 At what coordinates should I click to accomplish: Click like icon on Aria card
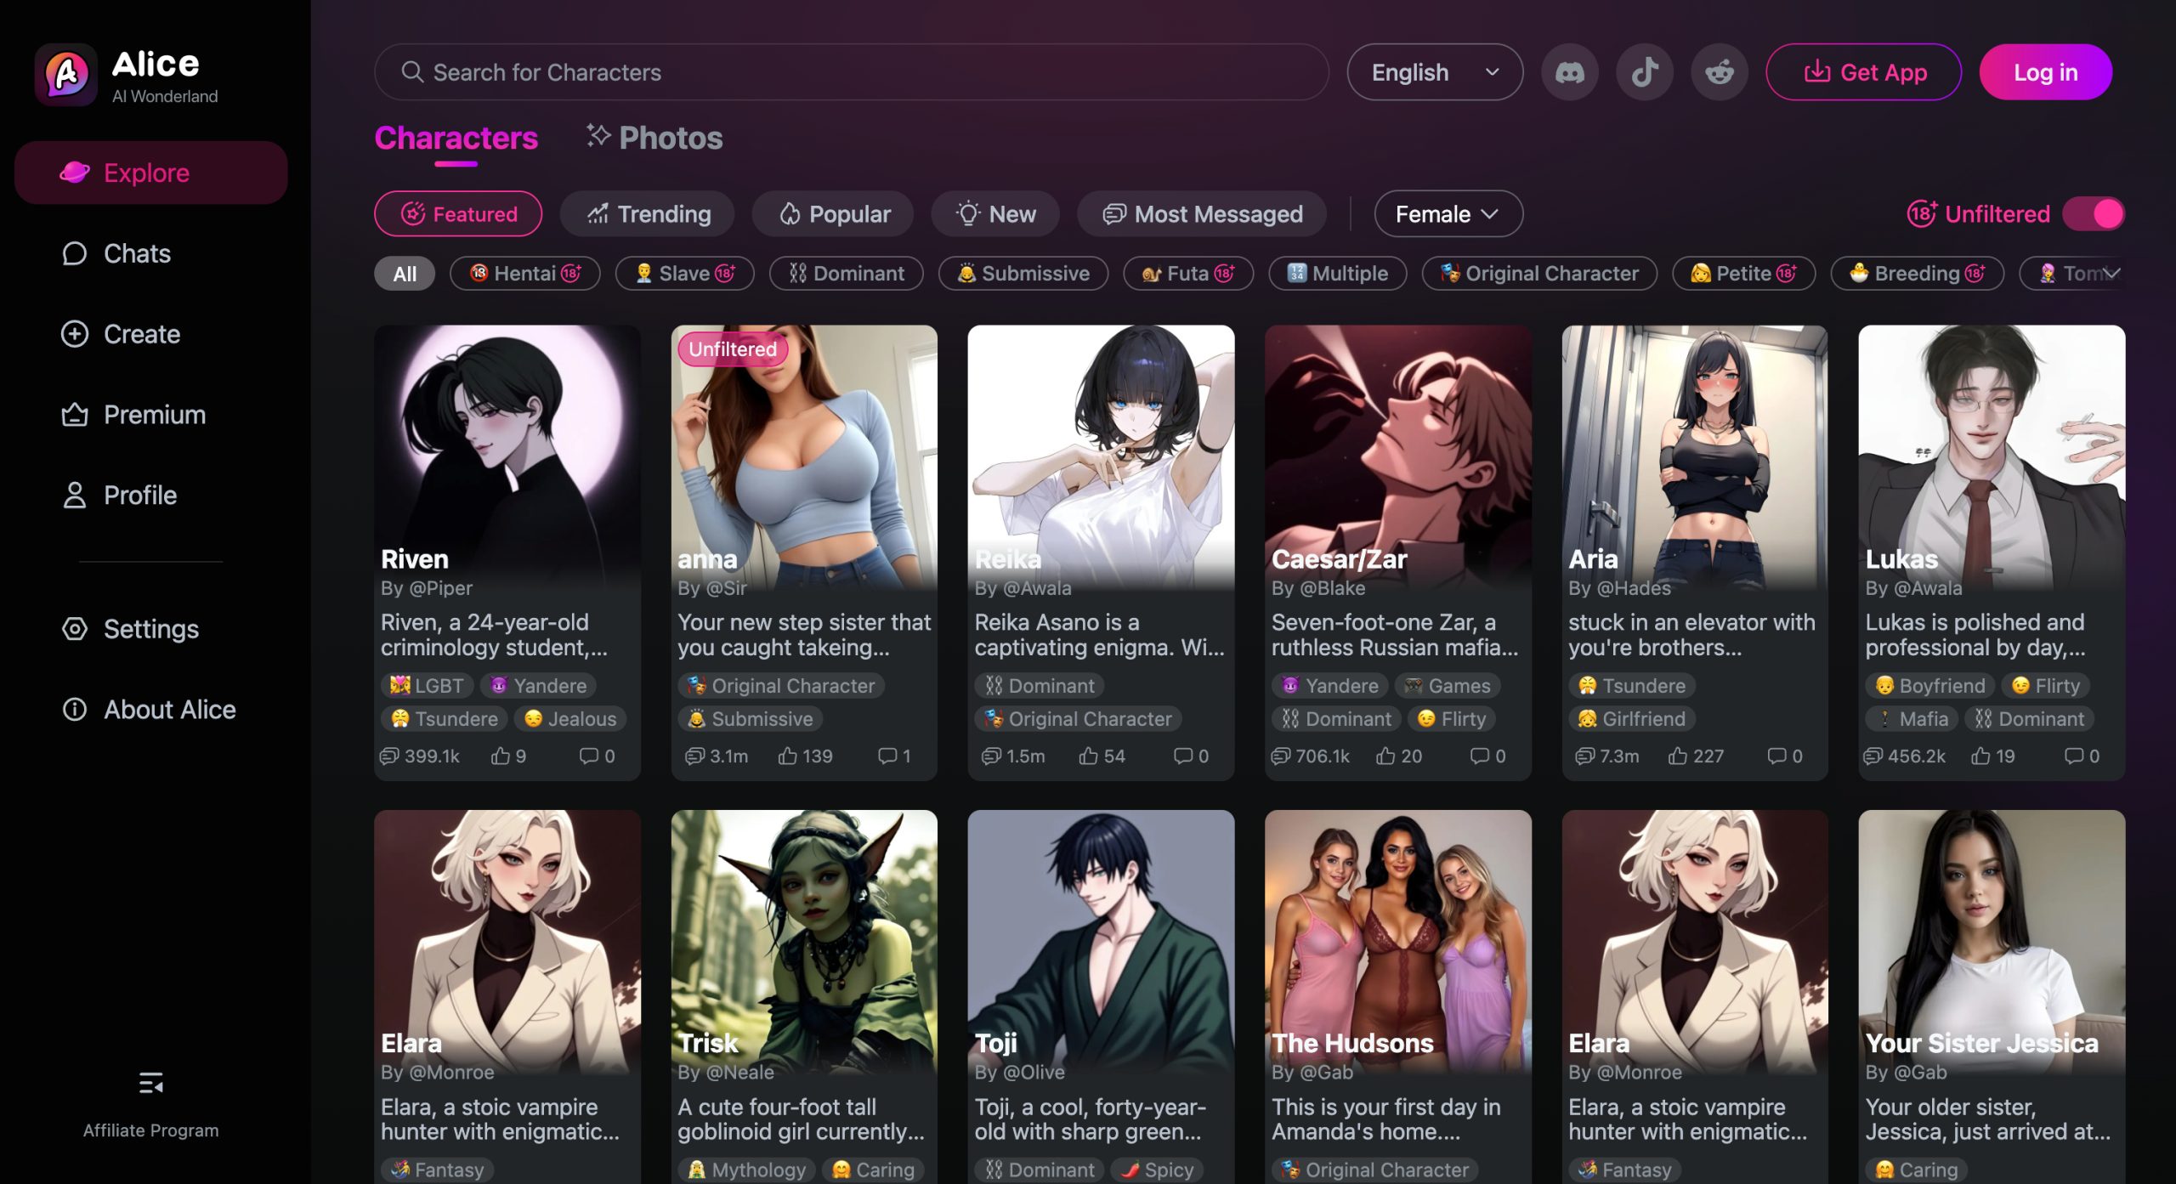1678,756
